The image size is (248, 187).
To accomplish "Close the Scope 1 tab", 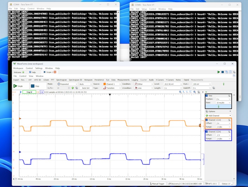I will (55, 72).
